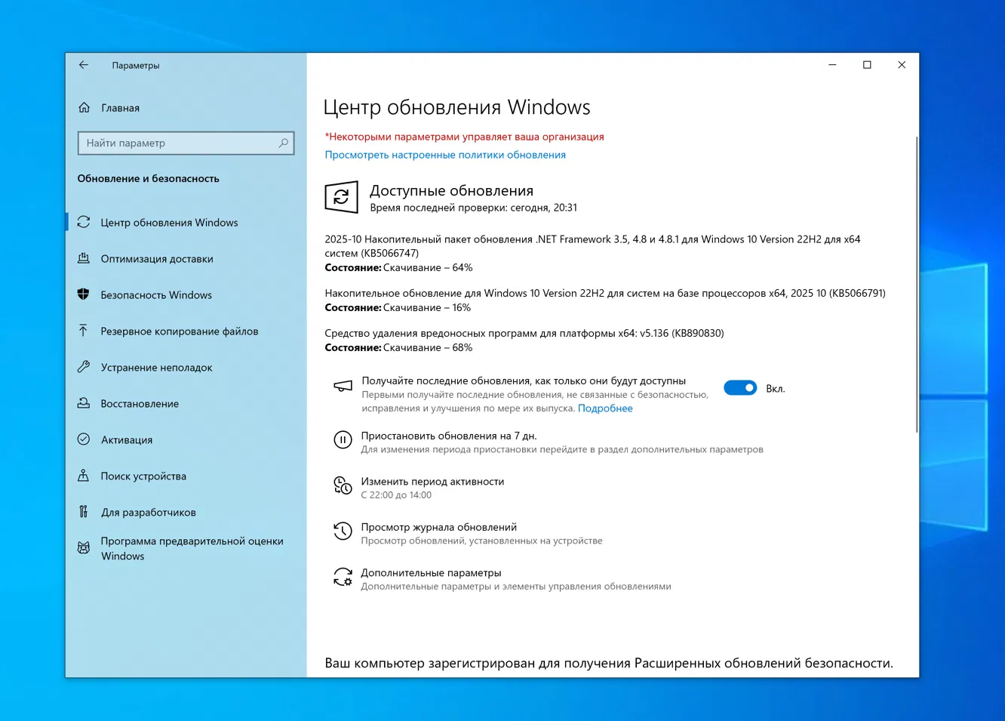Click the Доступные обновления heading

(x=451, y=191)
